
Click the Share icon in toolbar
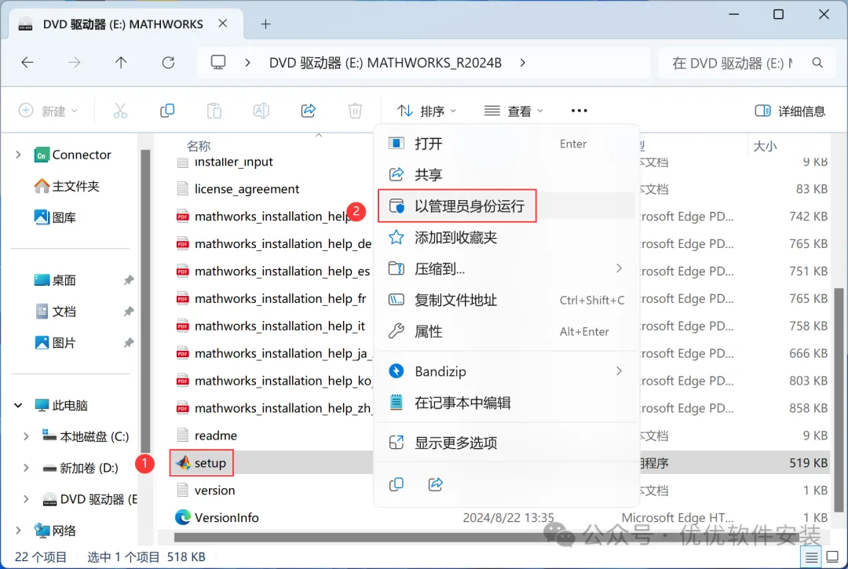pos(309,111)
